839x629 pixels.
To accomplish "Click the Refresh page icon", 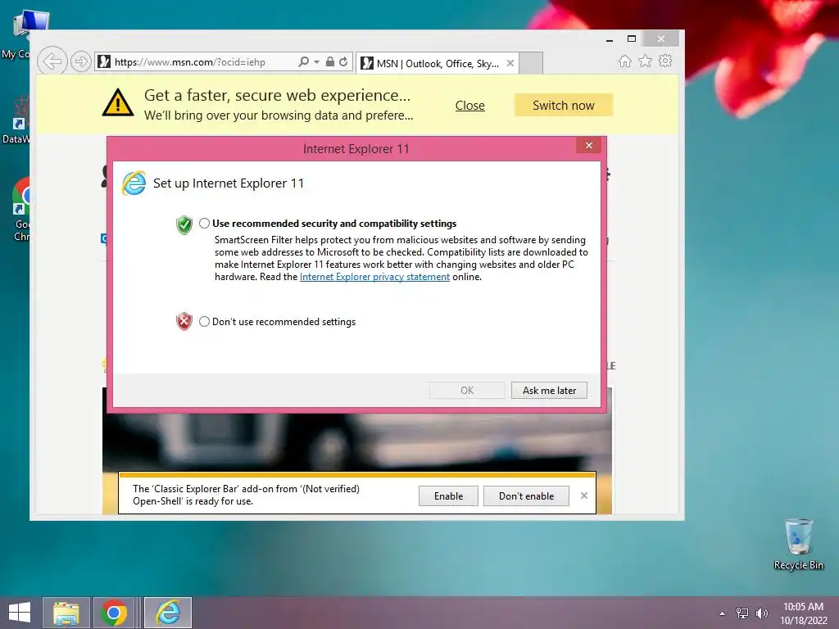I will (x=343, y=62).
